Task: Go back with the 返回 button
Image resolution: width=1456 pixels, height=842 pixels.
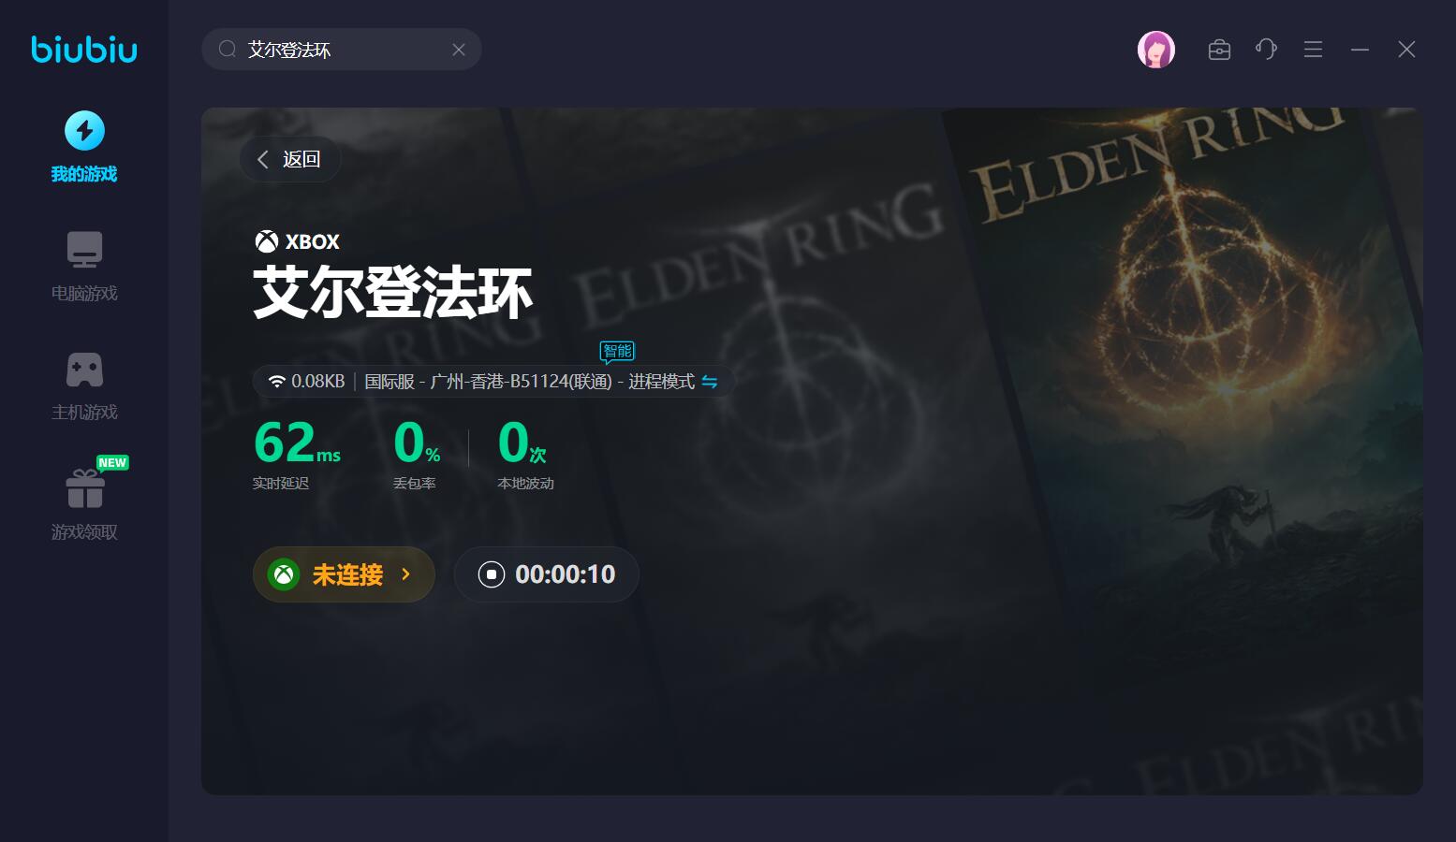Action: coord(290,159)
